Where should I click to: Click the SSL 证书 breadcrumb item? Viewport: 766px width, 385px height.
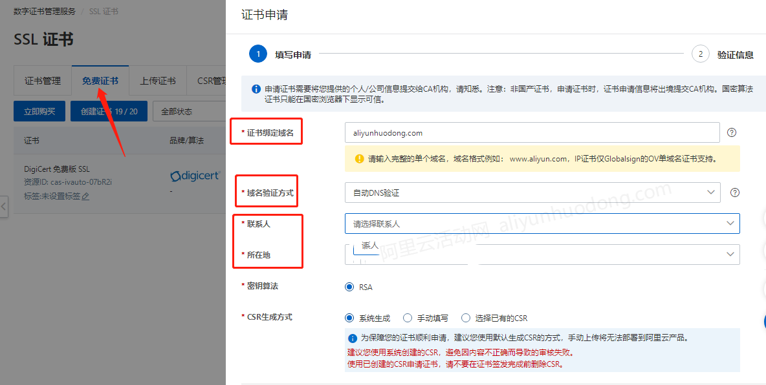tap(104, 11)
